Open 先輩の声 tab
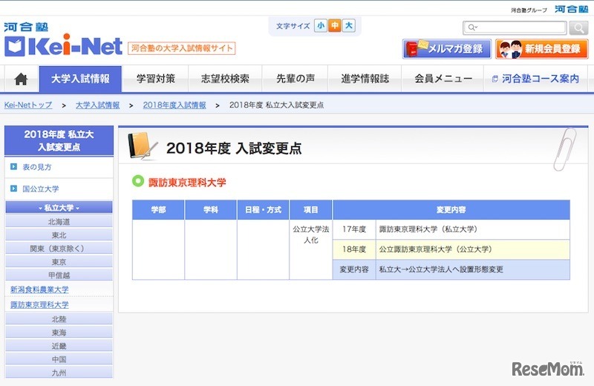Screen dimensions: 594x386 [x=295, y=79]
